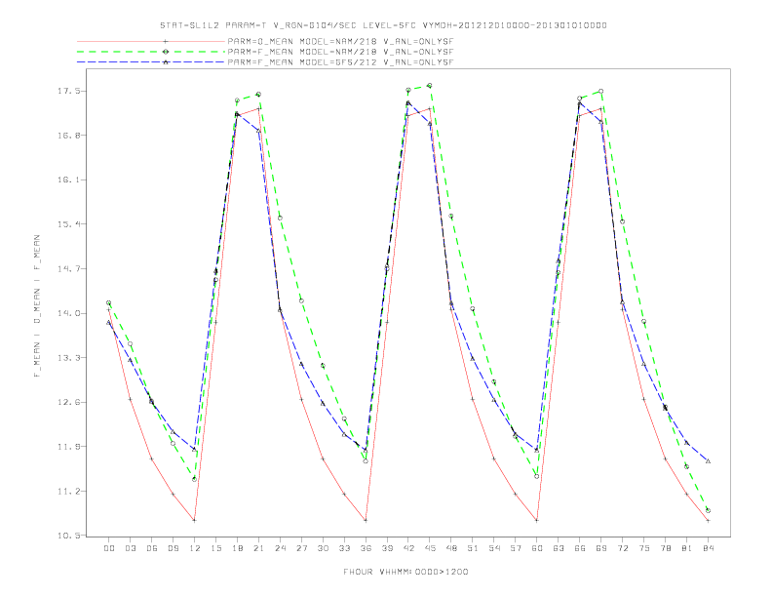The width and height of the screenshot is (772, 597).
Task: Select the red solid legend line sample
Action: (x=151, y=41)
